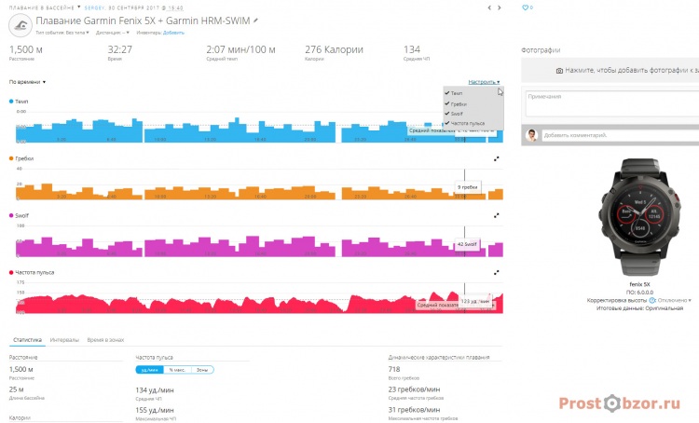Click the commenter avatar picture
This screenshot has height=423, width=699.
(531, 135)
